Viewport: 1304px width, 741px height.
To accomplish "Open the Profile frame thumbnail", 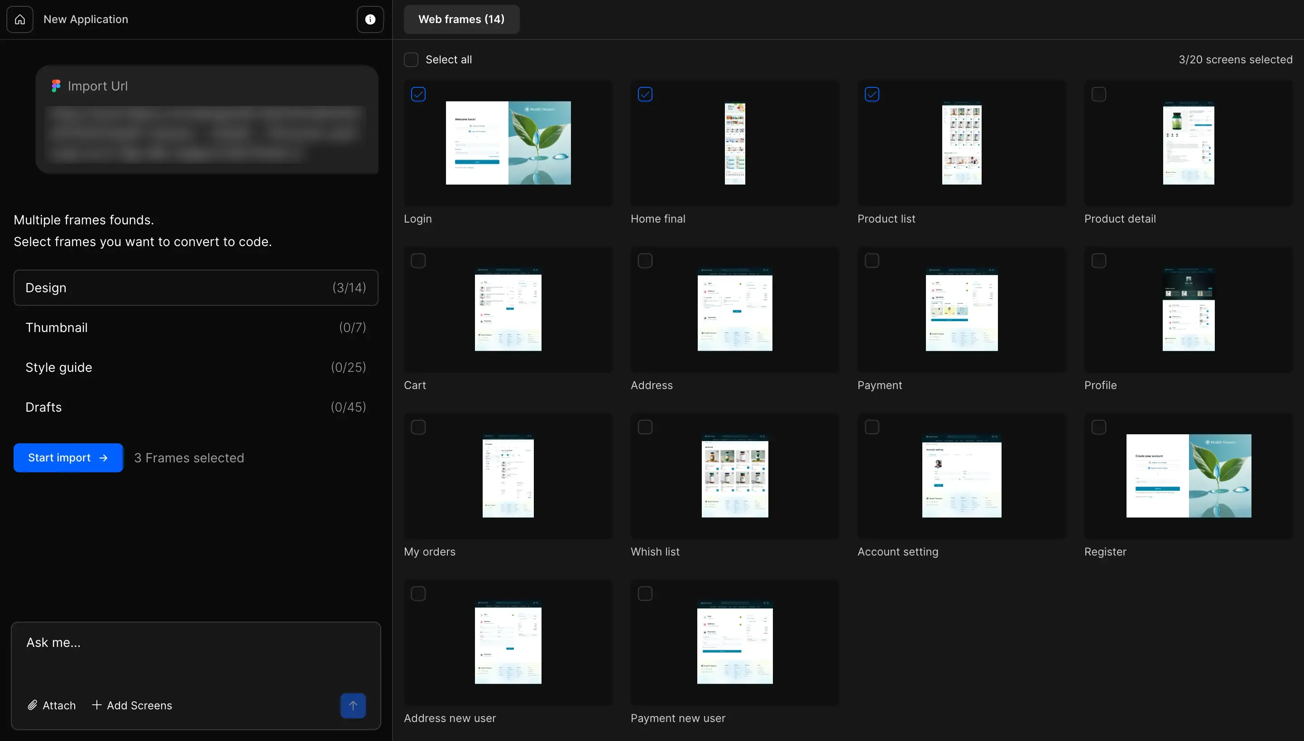I will point(1189,309).
